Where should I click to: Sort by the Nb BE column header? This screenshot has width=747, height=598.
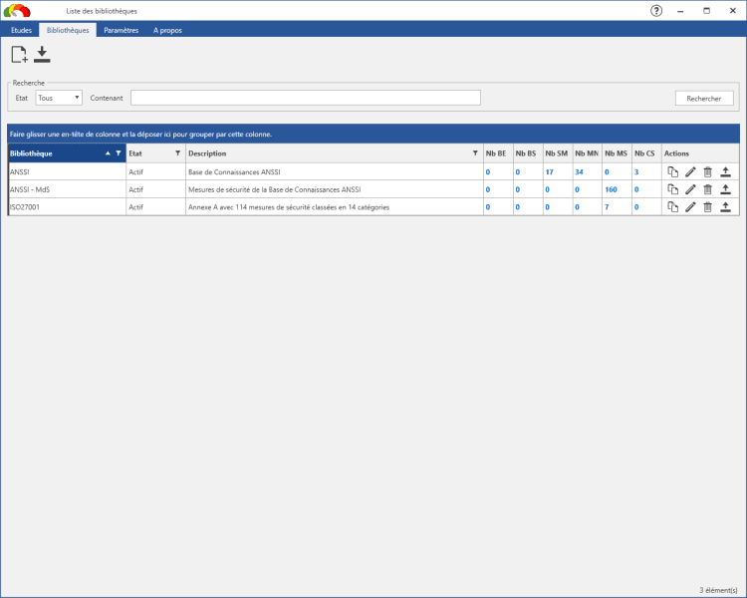[498, 153]
